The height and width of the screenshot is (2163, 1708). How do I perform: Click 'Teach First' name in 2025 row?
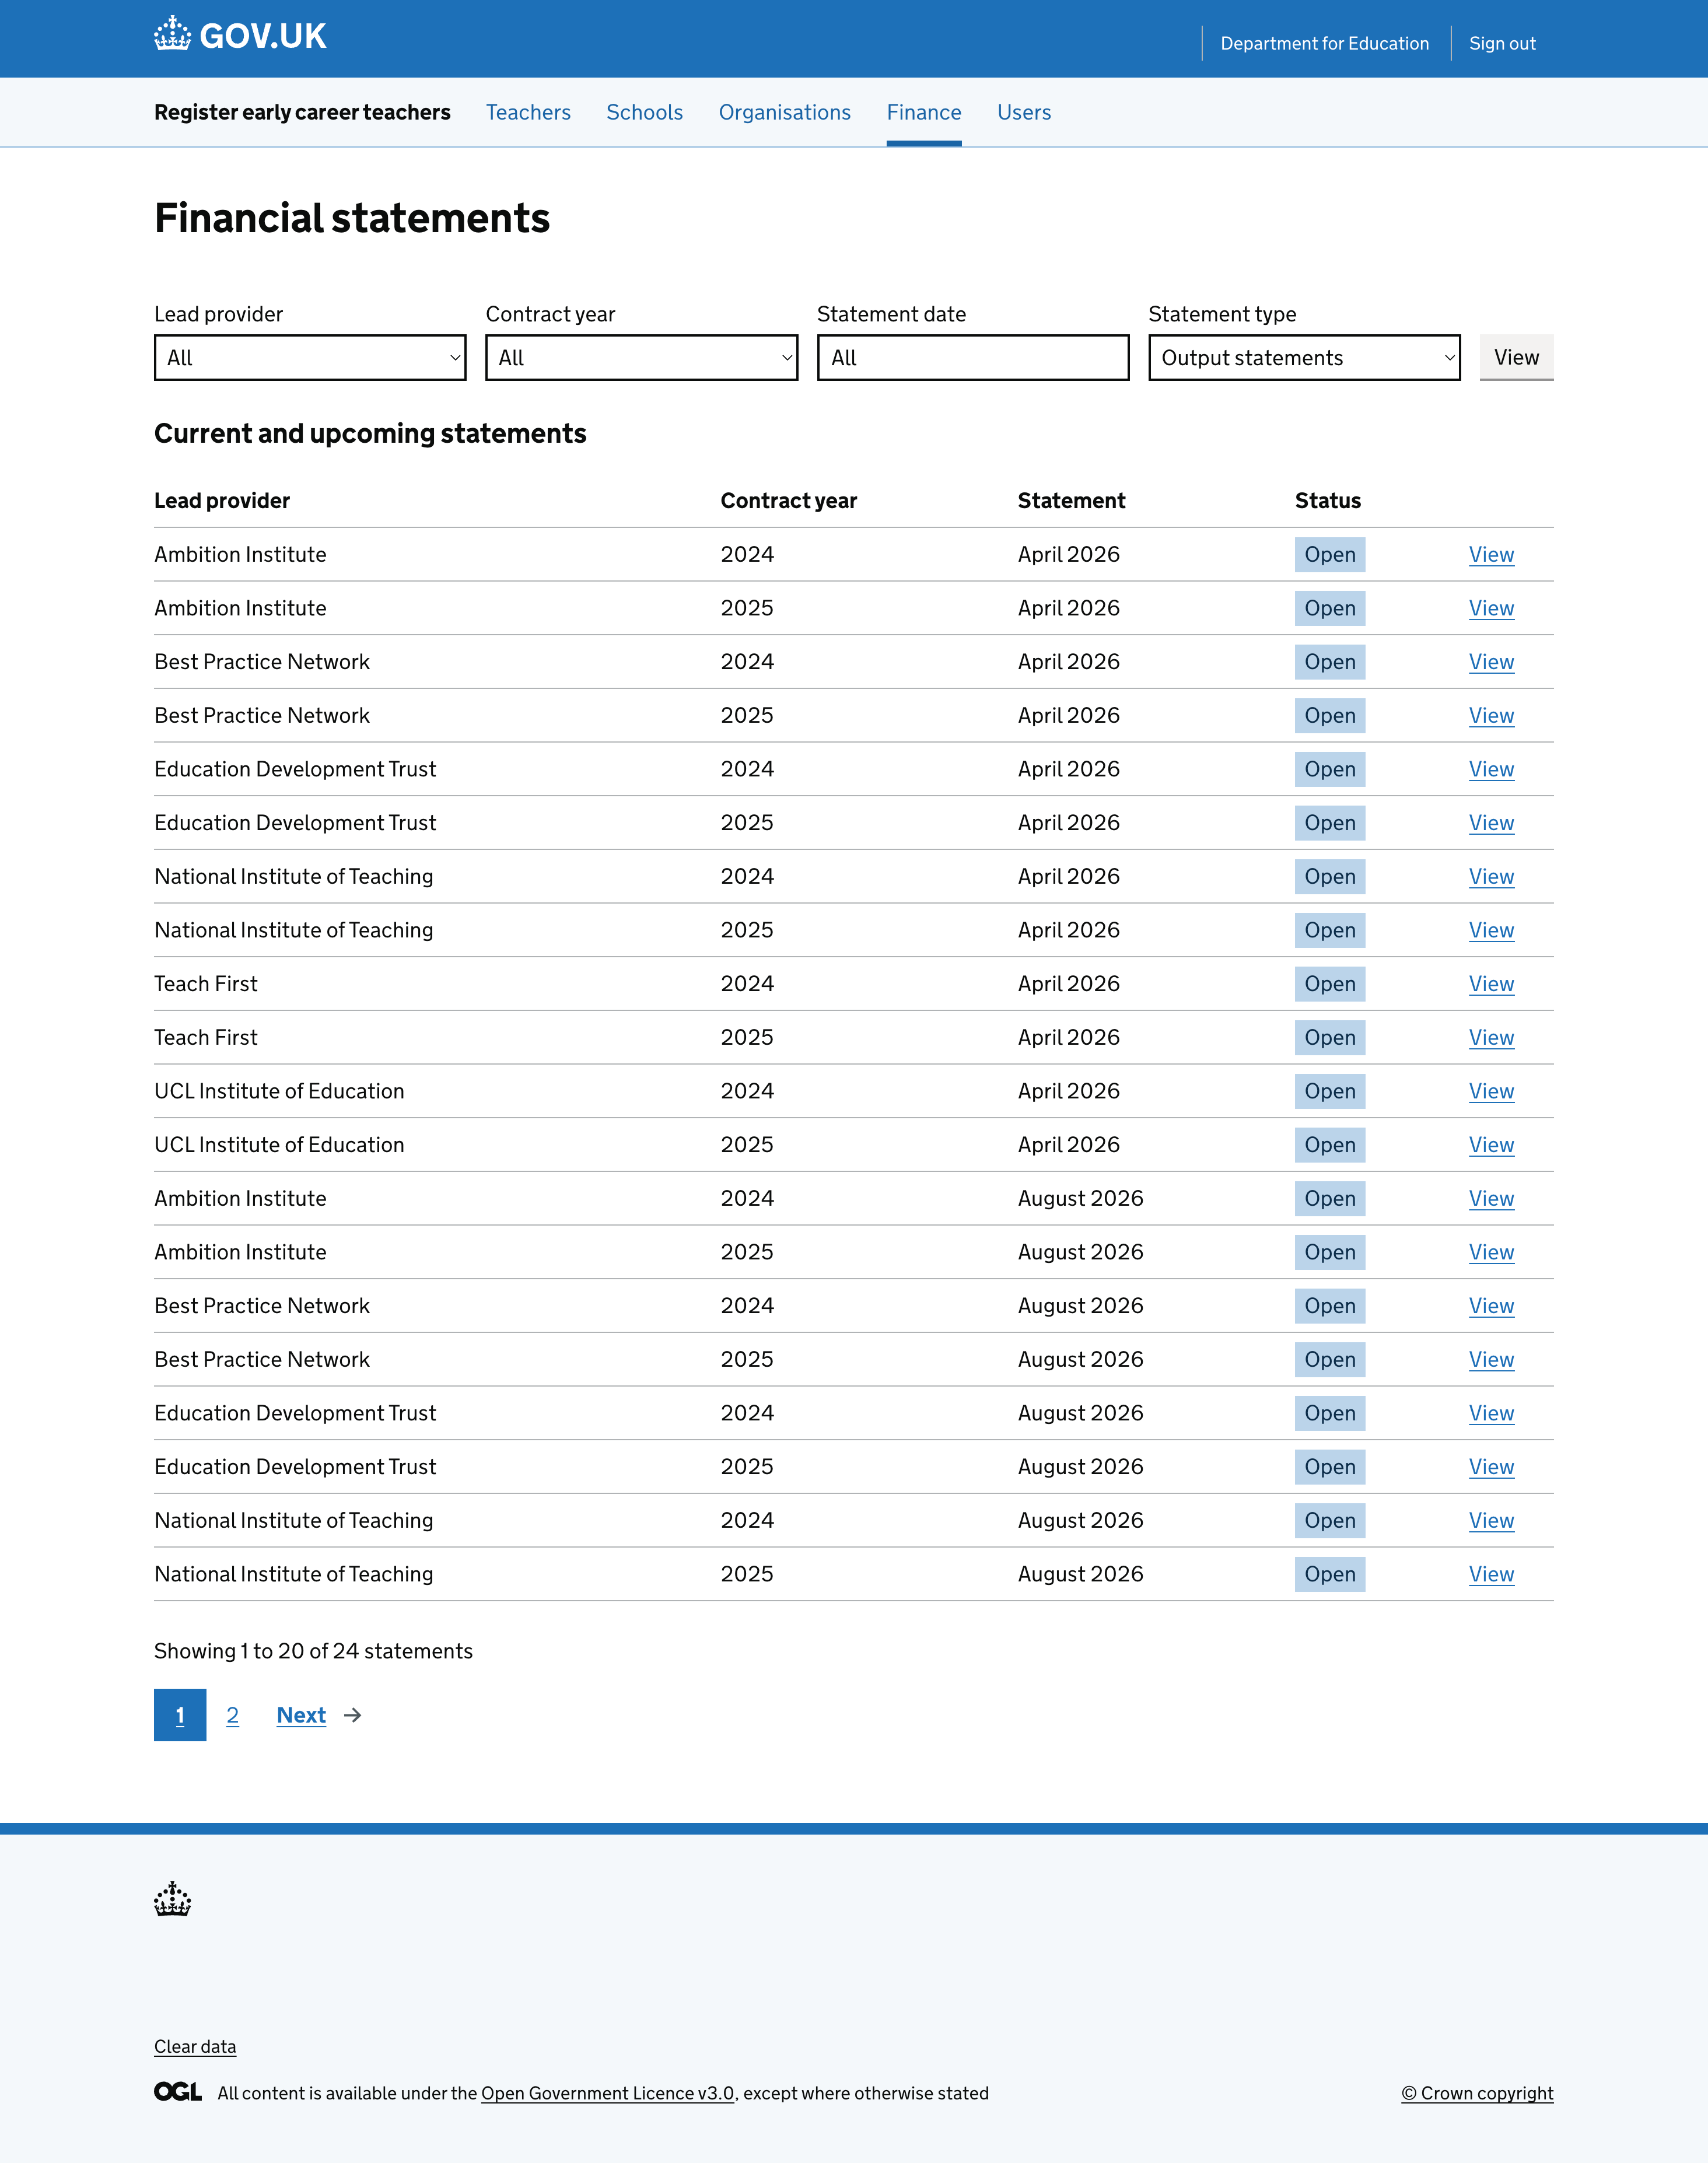pyautogui.click(x=205, y=1037)
